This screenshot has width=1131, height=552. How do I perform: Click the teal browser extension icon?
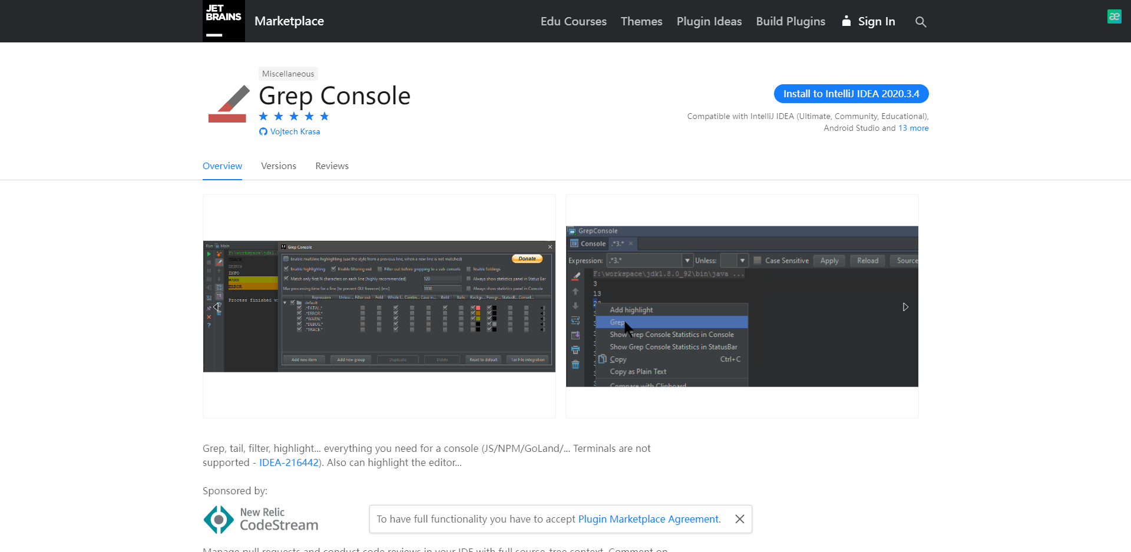[1114, 16]
